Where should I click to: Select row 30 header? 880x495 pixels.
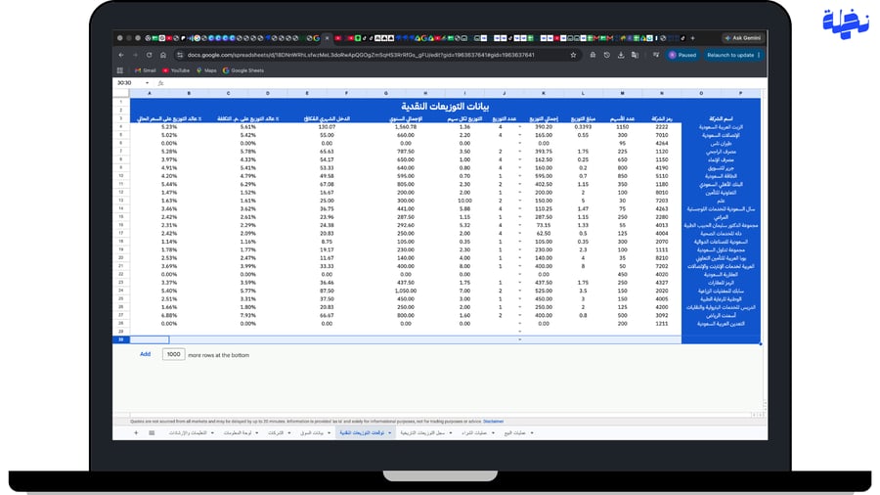pyautogui.click(x=120, y=339)
